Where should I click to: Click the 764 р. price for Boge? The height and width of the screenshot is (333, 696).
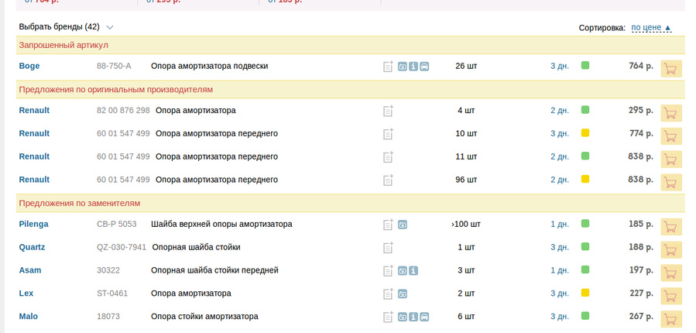pyautogui.click(x=641, y=66)
